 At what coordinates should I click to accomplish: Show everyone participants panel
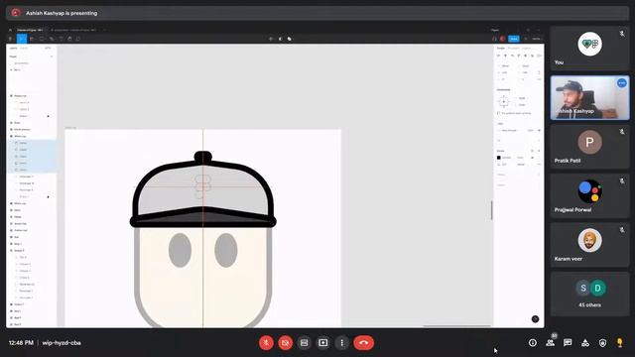pos(551,343)
